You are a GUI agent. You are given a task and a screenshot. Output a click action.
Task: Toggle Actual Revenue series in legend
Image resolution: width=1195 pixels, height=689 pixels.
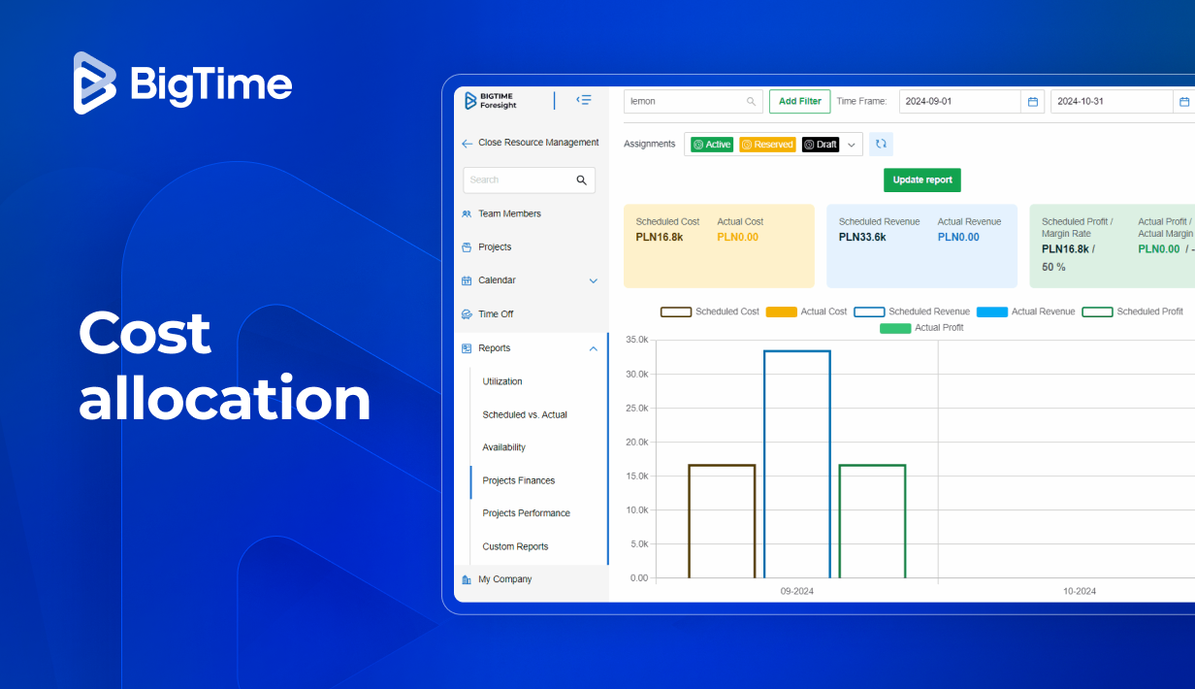click(x=1026, y=312)
